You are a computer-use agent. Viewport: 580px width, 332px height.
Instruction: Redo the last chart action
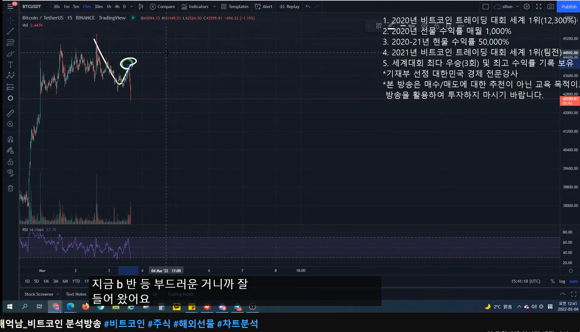[317, 6]
